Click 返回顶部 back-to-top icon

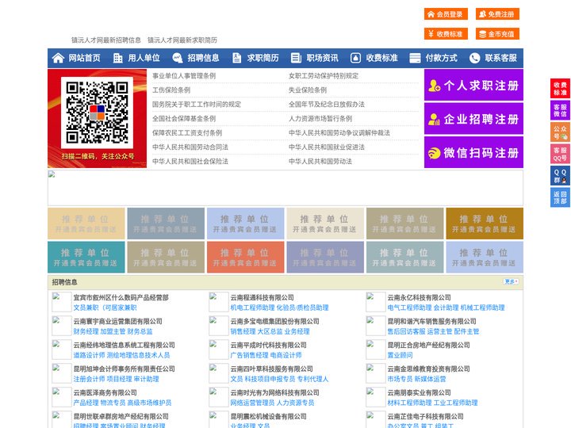(560, 197)
